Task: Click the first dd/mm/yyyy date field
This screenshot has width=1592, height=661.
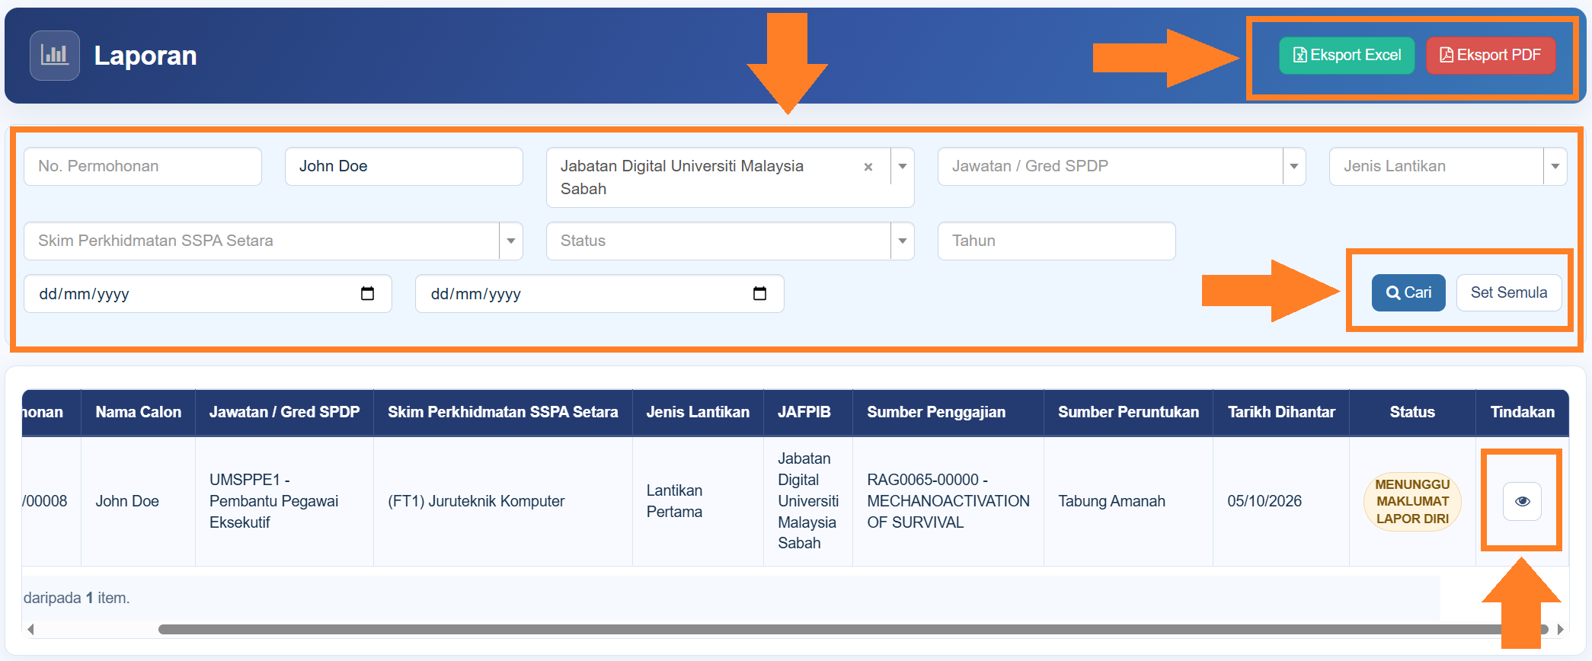Action: [207, 293]
